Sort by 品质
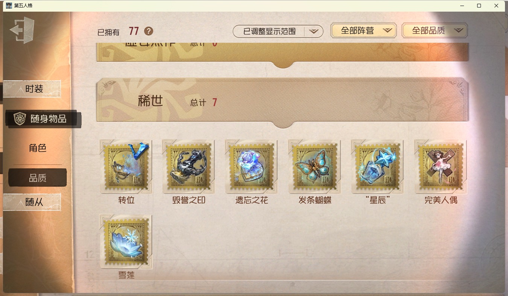This screenshot has height=296, width=508. coord(38,178)
